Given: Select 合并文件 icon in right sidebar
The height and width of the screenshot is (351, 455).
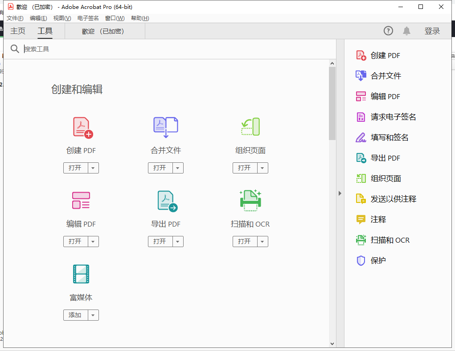Looking at the screenshot, I should click(361, 76).
